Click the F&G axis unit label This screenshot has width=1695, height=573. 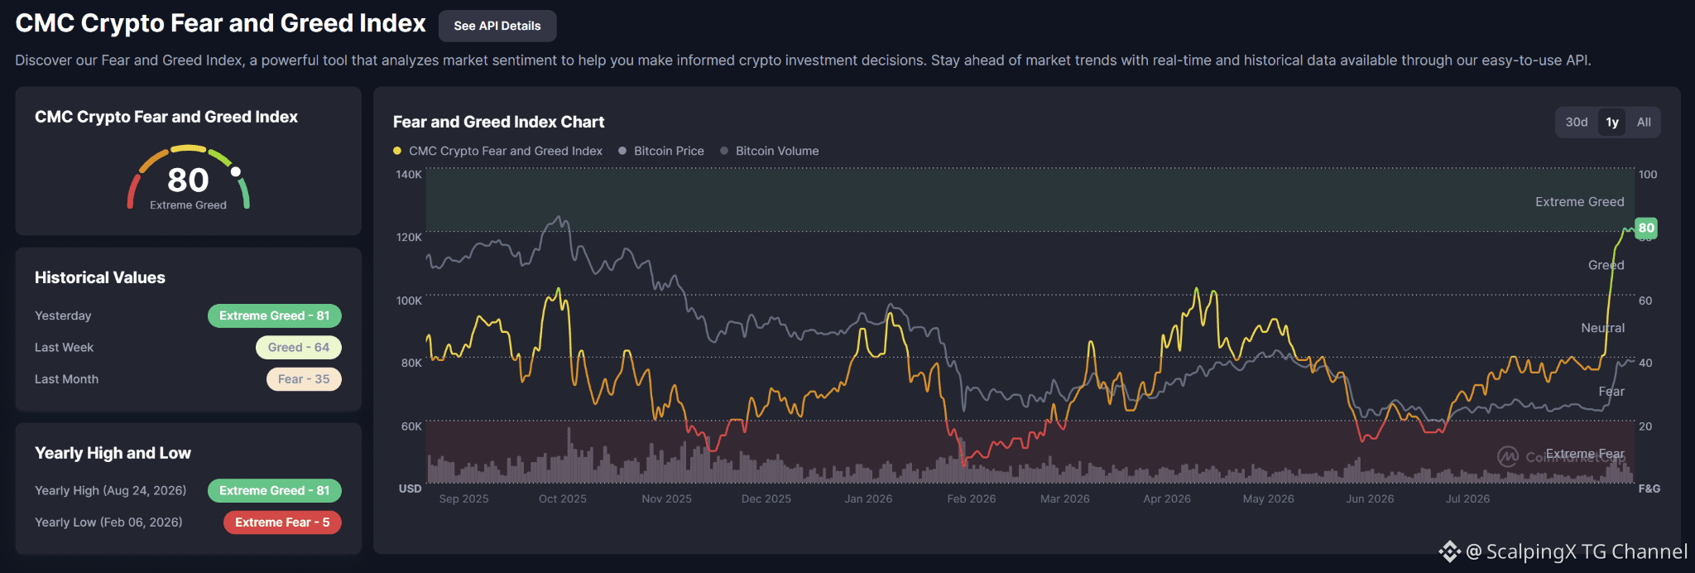point(1649,489)
